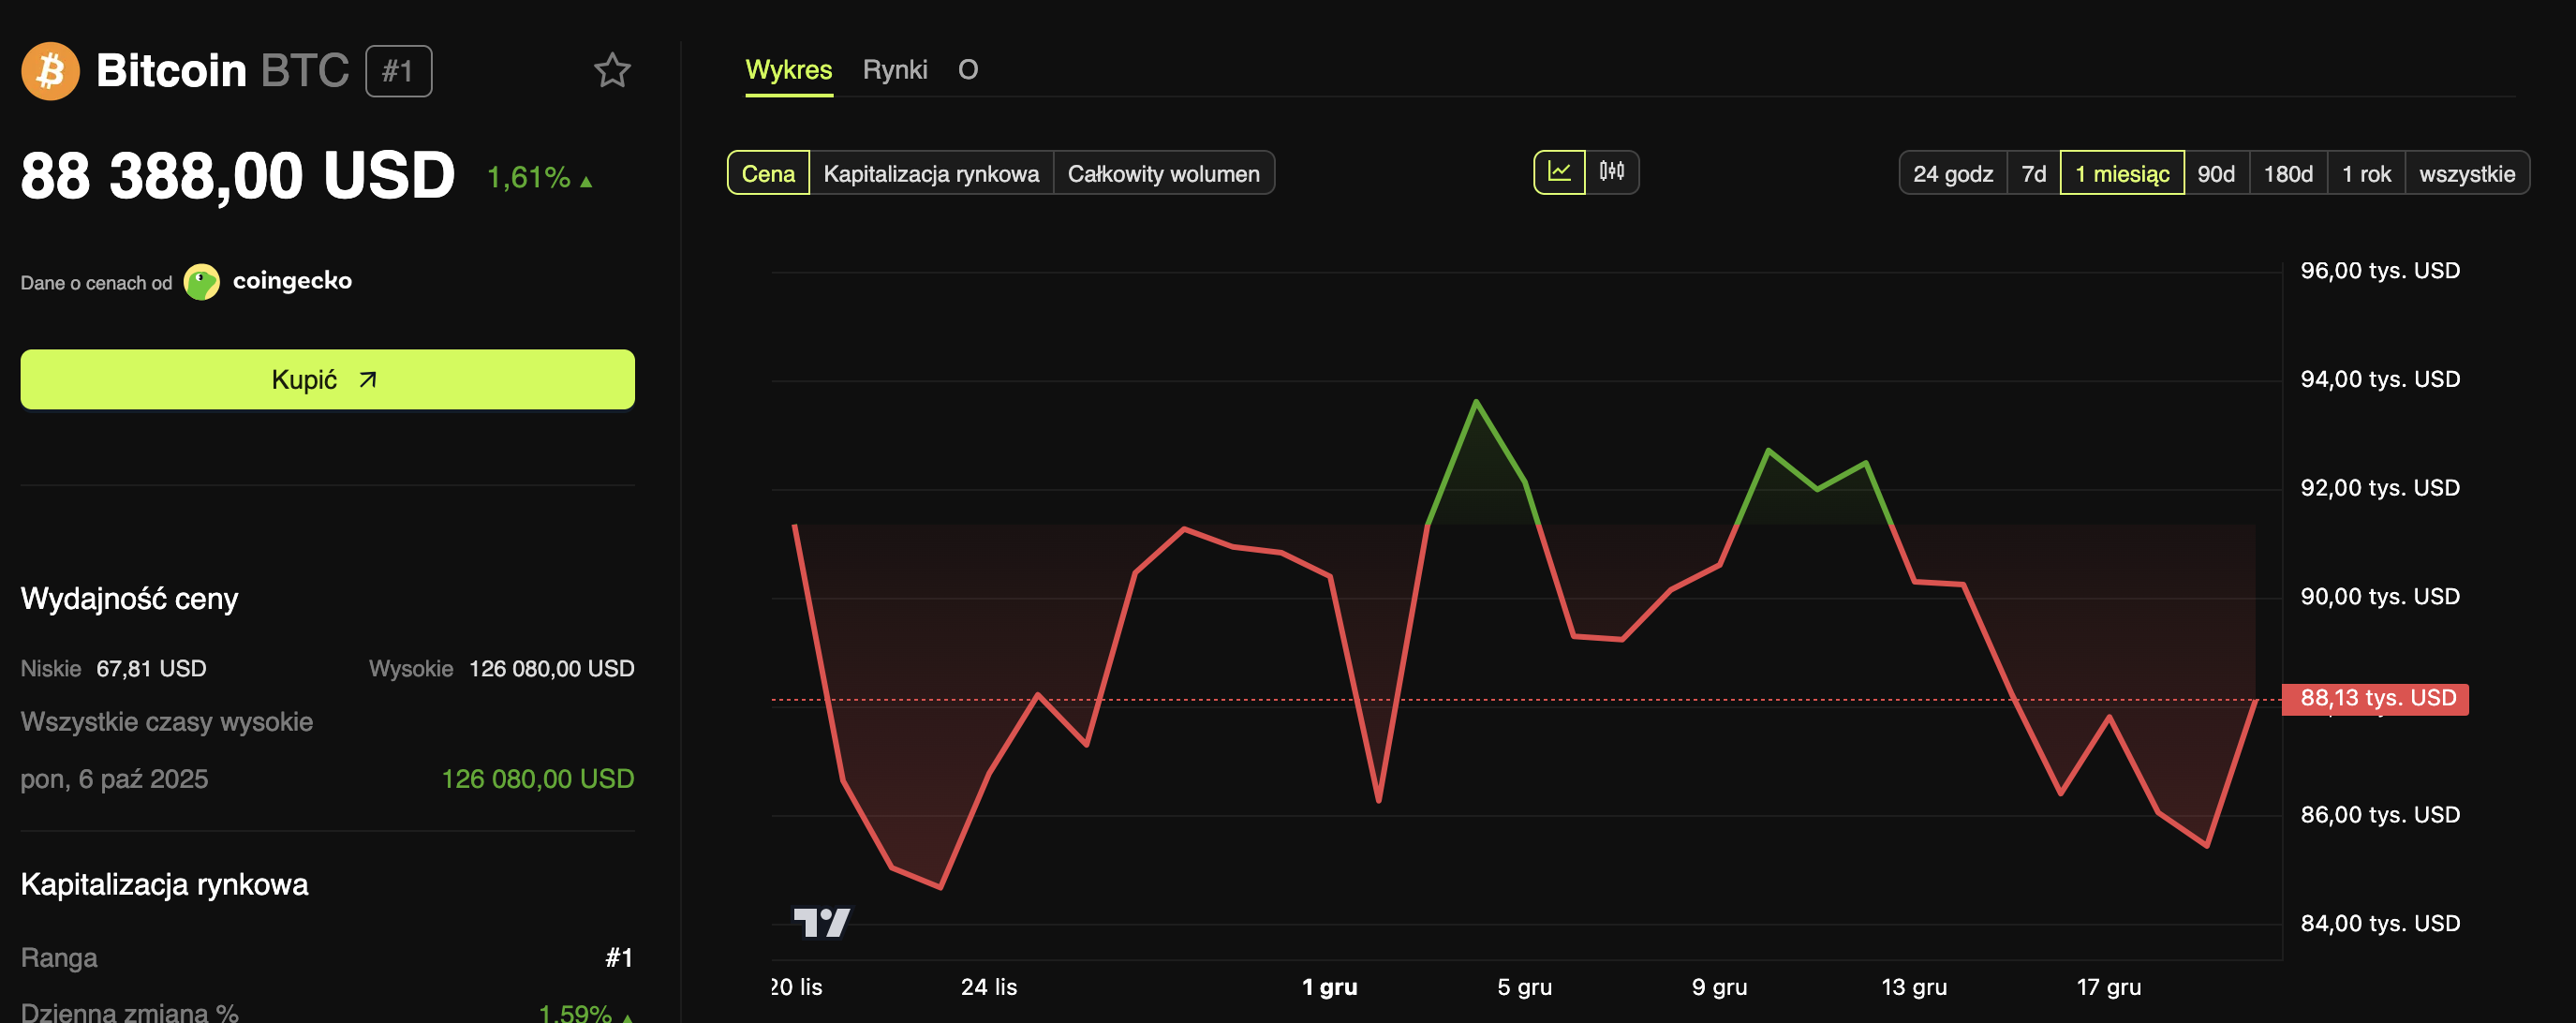2576x1023 pixels.
Task: Open the Rynki tab
Action: (895, 70)
